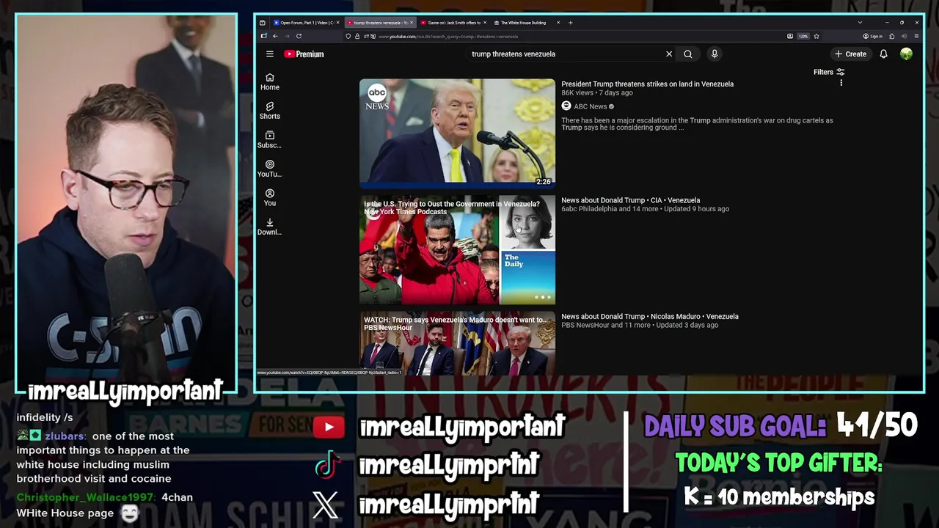Open the Create menu
The width and height of the screenshot is (939, 528).
point(851,54)
